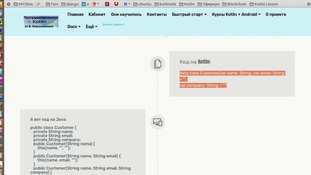311x175 pixels.
Task: Click the public Customer(String name) line
Action: click(x=64, y=144)
